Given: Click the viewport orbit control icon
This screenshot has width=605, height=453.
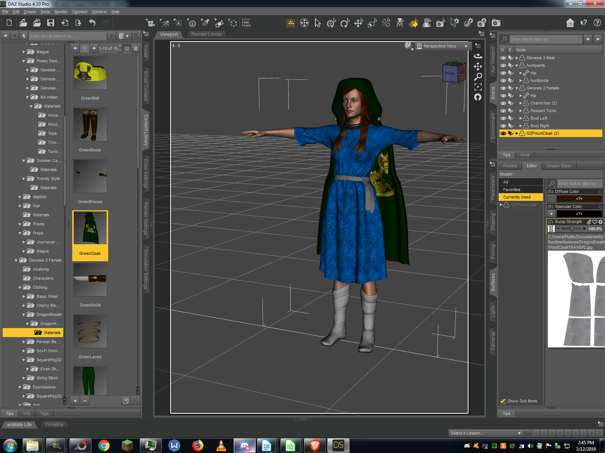Looking at the screenshot, I should point(478,56).
